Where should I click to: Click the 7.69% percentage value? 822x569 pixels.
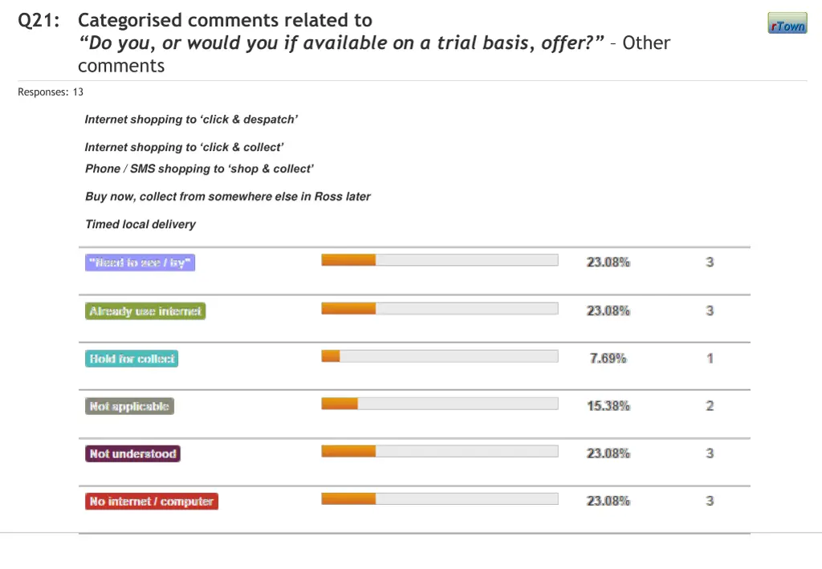pyautogui.click(x=608, y=359)
